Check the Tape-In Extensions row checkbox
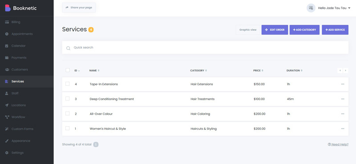The image size is (356, 164). (x=68, y=84)
